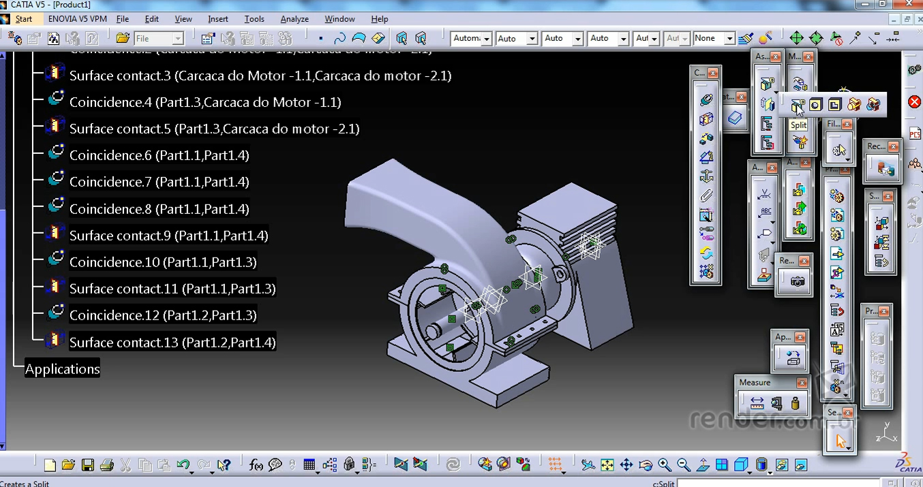Select Surface contact.9 in the tree
The image size is (923, 487).
click(x=169, y=236)
